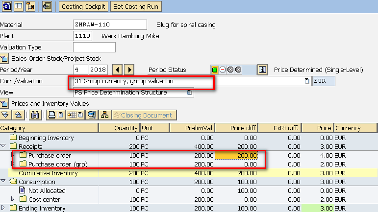
Task: Click the Period Status information icon
Action: 262,70
